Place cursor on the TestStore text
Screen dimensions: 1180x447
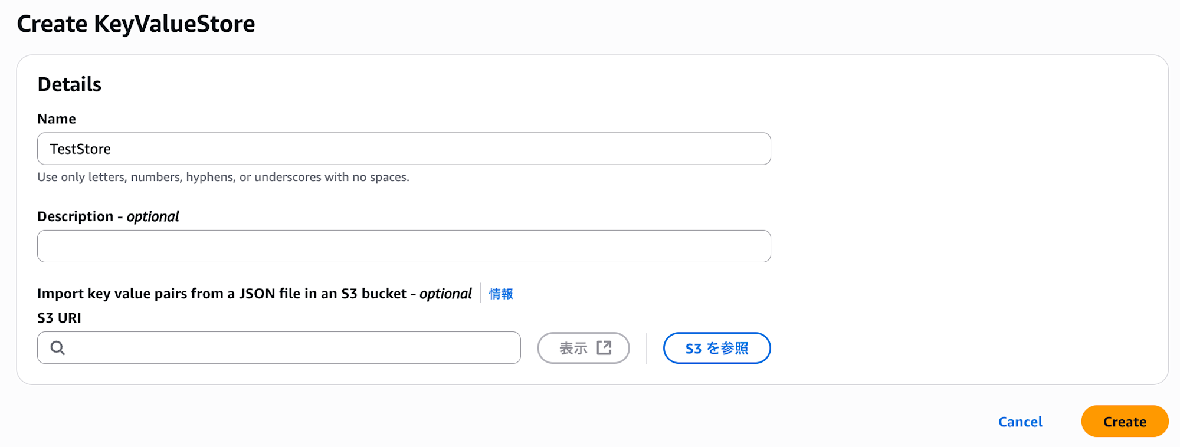80,149
